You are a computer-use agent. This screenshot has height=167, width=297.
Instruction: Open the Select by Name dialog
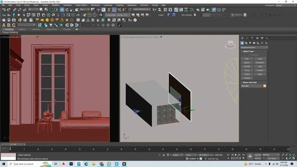click(x=46, y=10)
